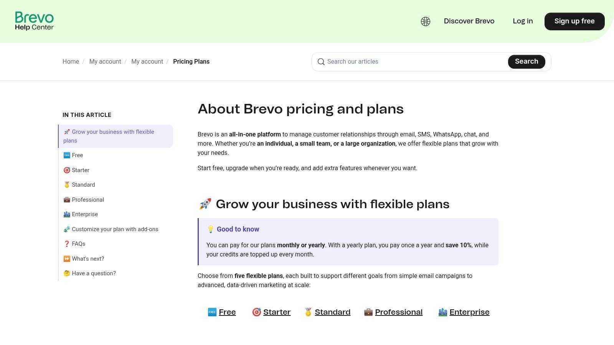Click the target icon beside Starter link
The width and height of the screenshot is (614, 345).
coord(256,312)
